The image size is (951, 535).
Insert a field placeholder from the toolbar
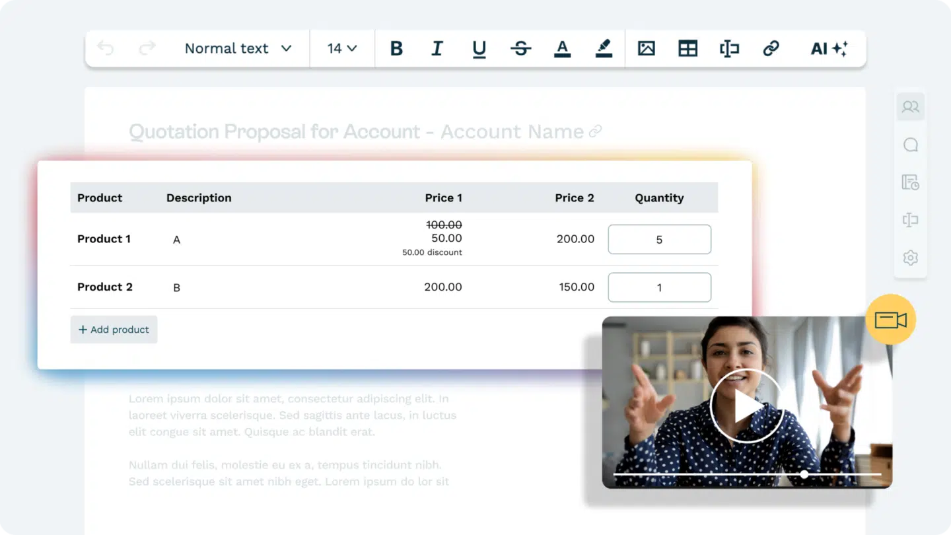[x=729, y=48]
